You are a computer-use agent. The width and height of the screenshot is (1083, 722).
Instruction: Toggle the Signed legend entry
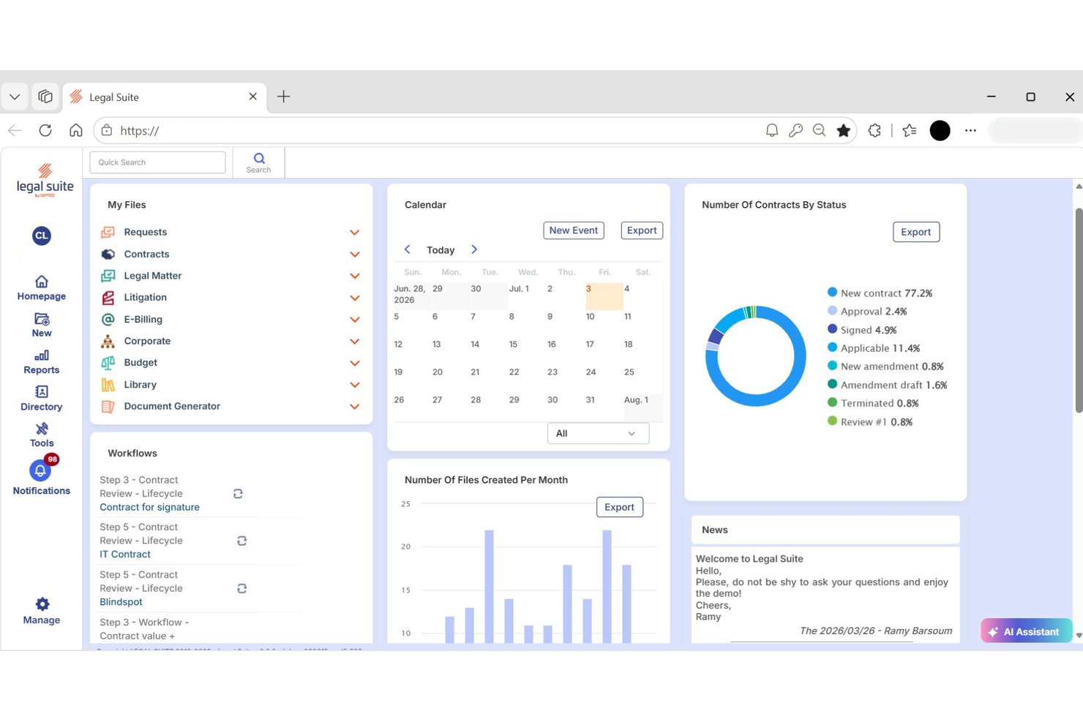(x=862, y=330)
